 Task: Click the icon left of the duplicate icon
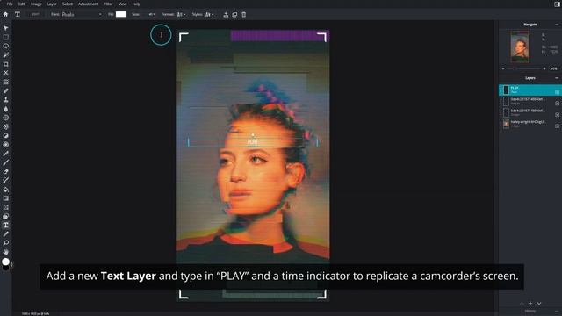point(226,15)
